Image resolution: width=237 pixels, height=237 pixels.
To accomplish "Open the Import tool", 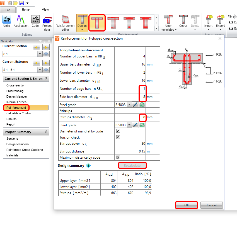I will pyautogui.click(x=208, y=21).
